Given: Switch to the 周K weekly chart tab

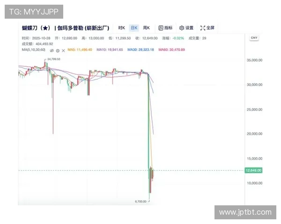Looking at the screenshot, I should click(x=146, y=28).
